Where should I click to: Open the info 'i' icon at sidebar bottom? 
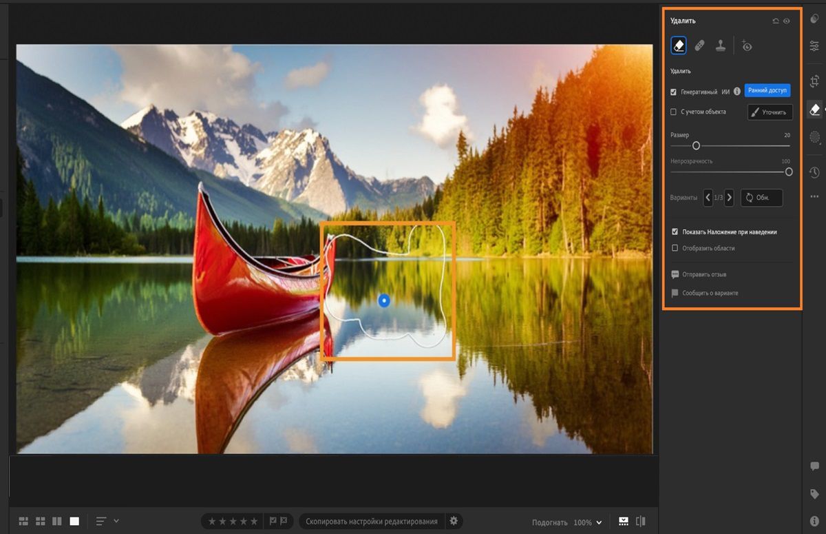815,521
